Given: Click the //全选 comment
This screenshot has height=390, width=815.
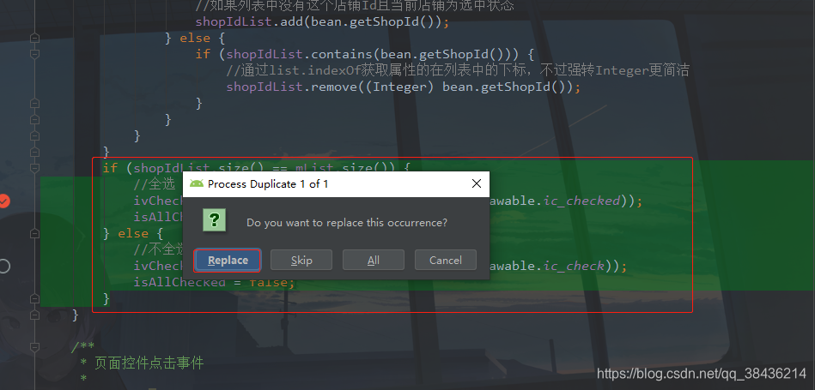Looking at the screenshot, I should click(x=154, y=184).
